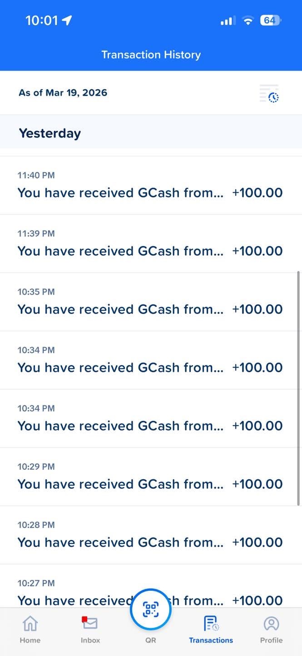Tap the +100.00 amount at 11:40 PM
Image resolution: width=302 pixels, height=656 pixels.
point(257,193)
